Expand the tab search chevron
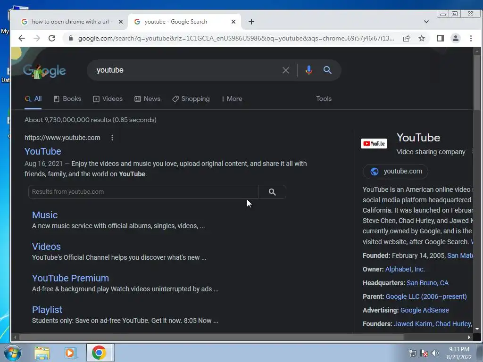483x362 pixels. 426,22
